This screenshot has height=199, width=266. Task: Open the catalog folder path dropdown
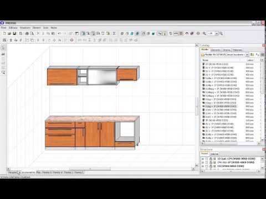(247, 55)
